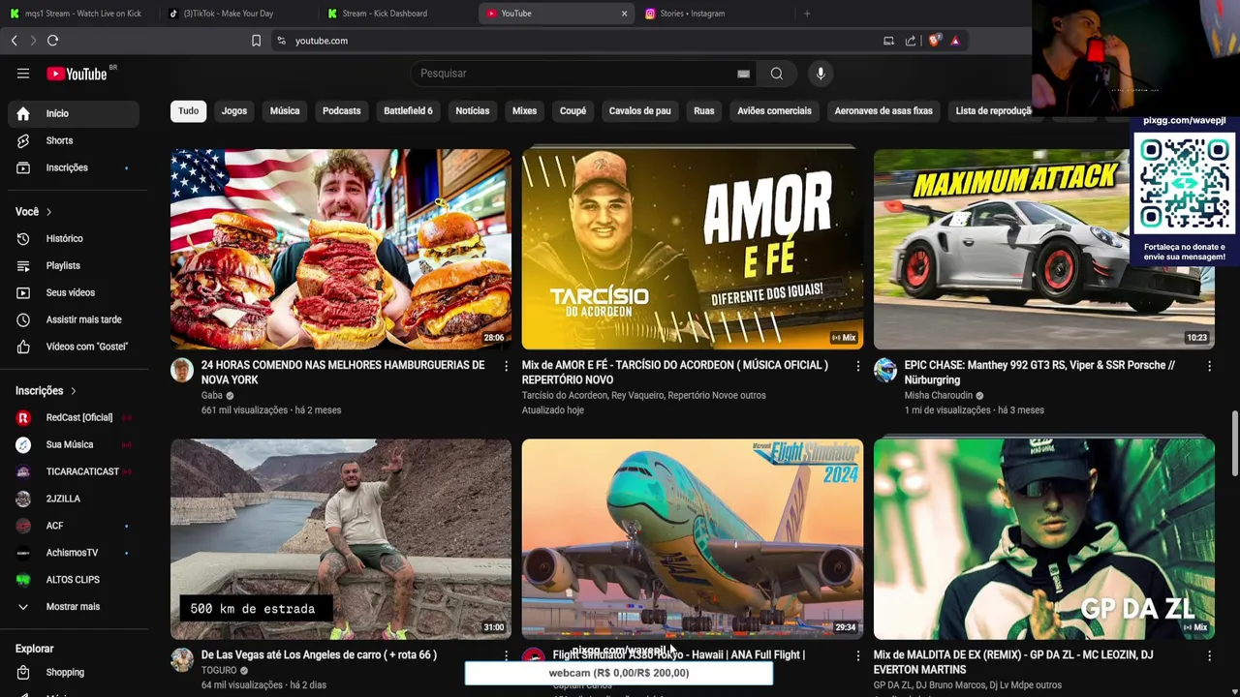Expand the Você section
This screenshot has height=697, width=1240.
point(34,211)
